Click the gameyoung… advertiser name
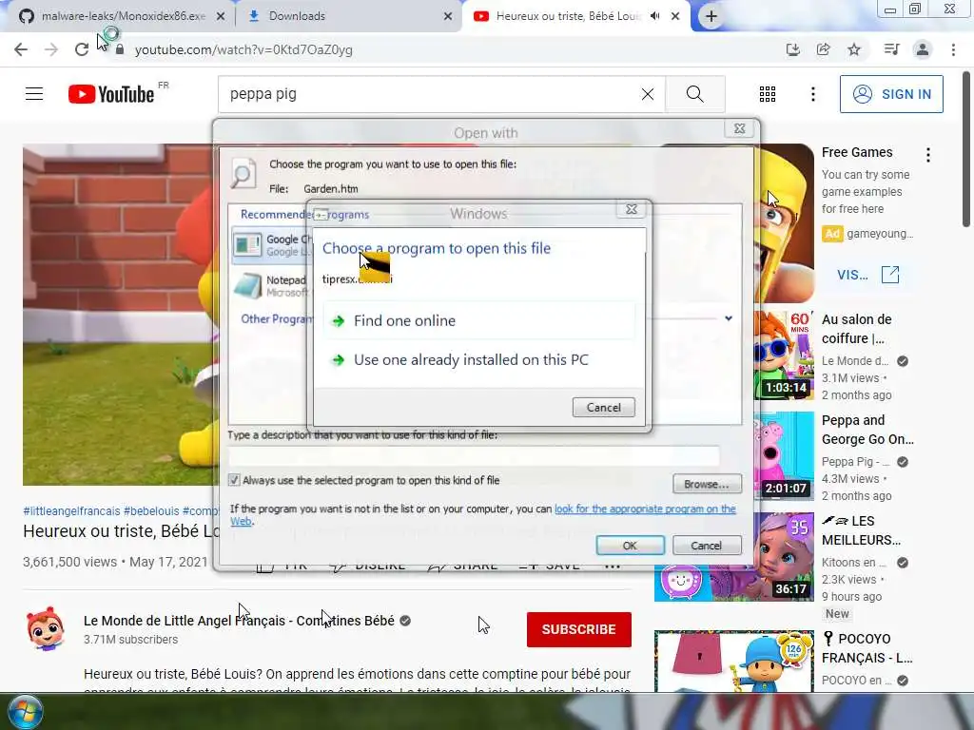974x730 pixels. click(x=880, y=234)
